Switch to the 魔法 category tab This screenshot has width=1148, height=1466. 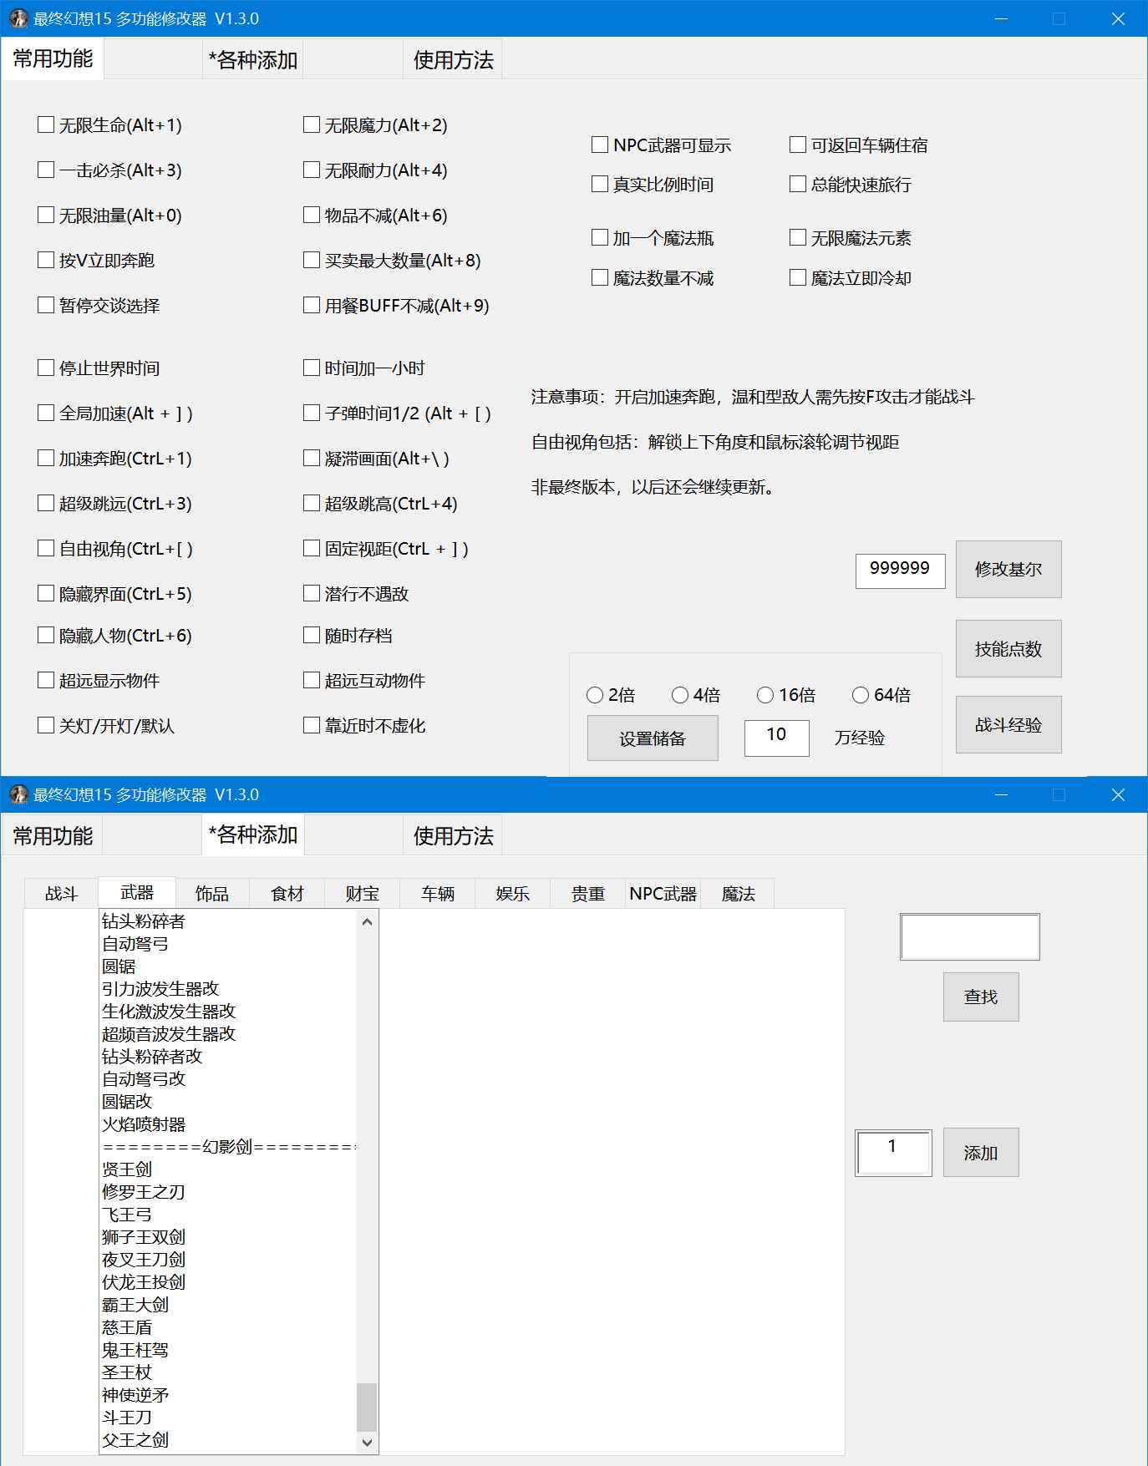pos(738,894)
